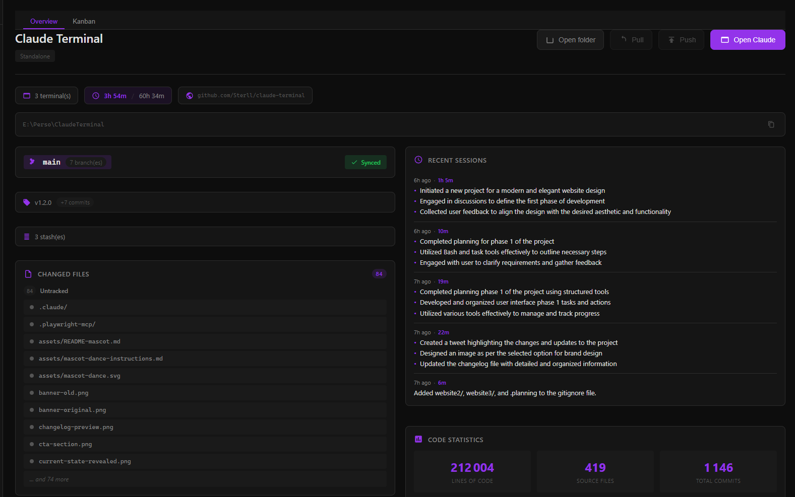Select the .playwright-mcp/ entry
The height and width of the screenshot is (497, 795).
(x=205, y=324)
